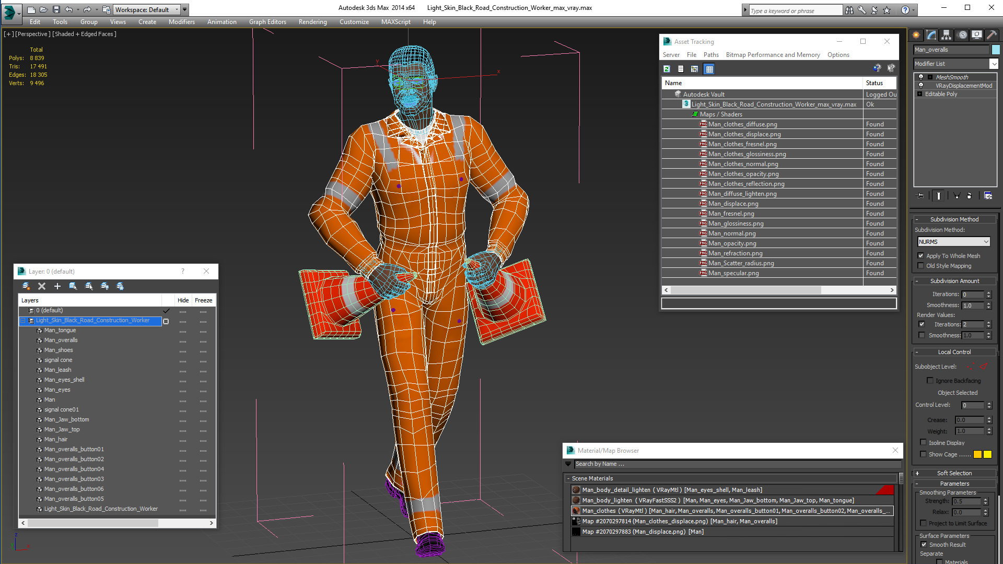The image size is (1003, 564).
Task: Open the Modifiers menu
Action: pyautogui.click(x=181, y=22)
